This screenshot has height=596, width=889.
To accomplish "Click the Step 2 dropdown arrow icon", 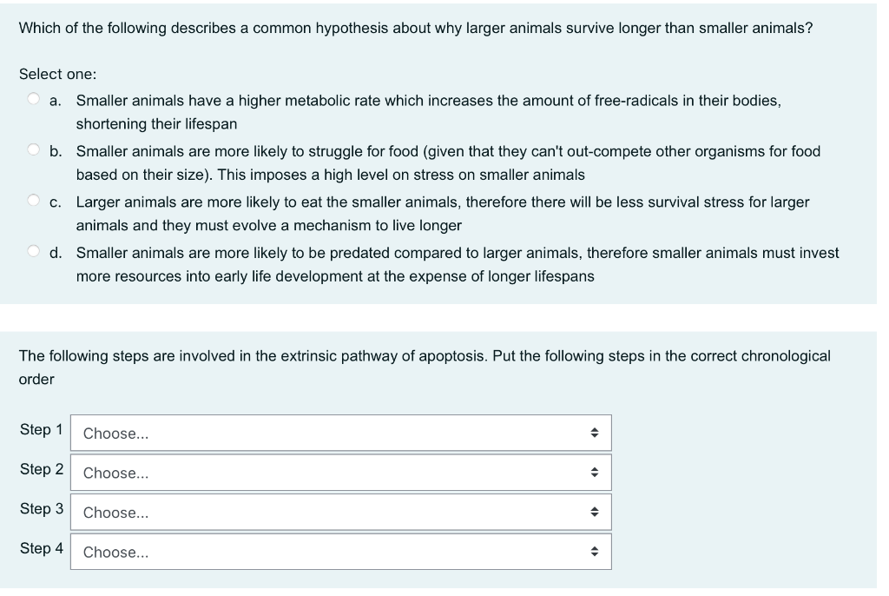I will pyautogui.click(x=594, y=472).
